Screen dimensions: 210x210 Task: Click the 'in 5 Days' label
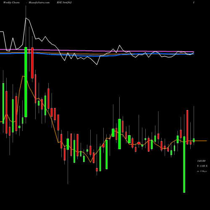pyautogui.click(x=202, y=171)
